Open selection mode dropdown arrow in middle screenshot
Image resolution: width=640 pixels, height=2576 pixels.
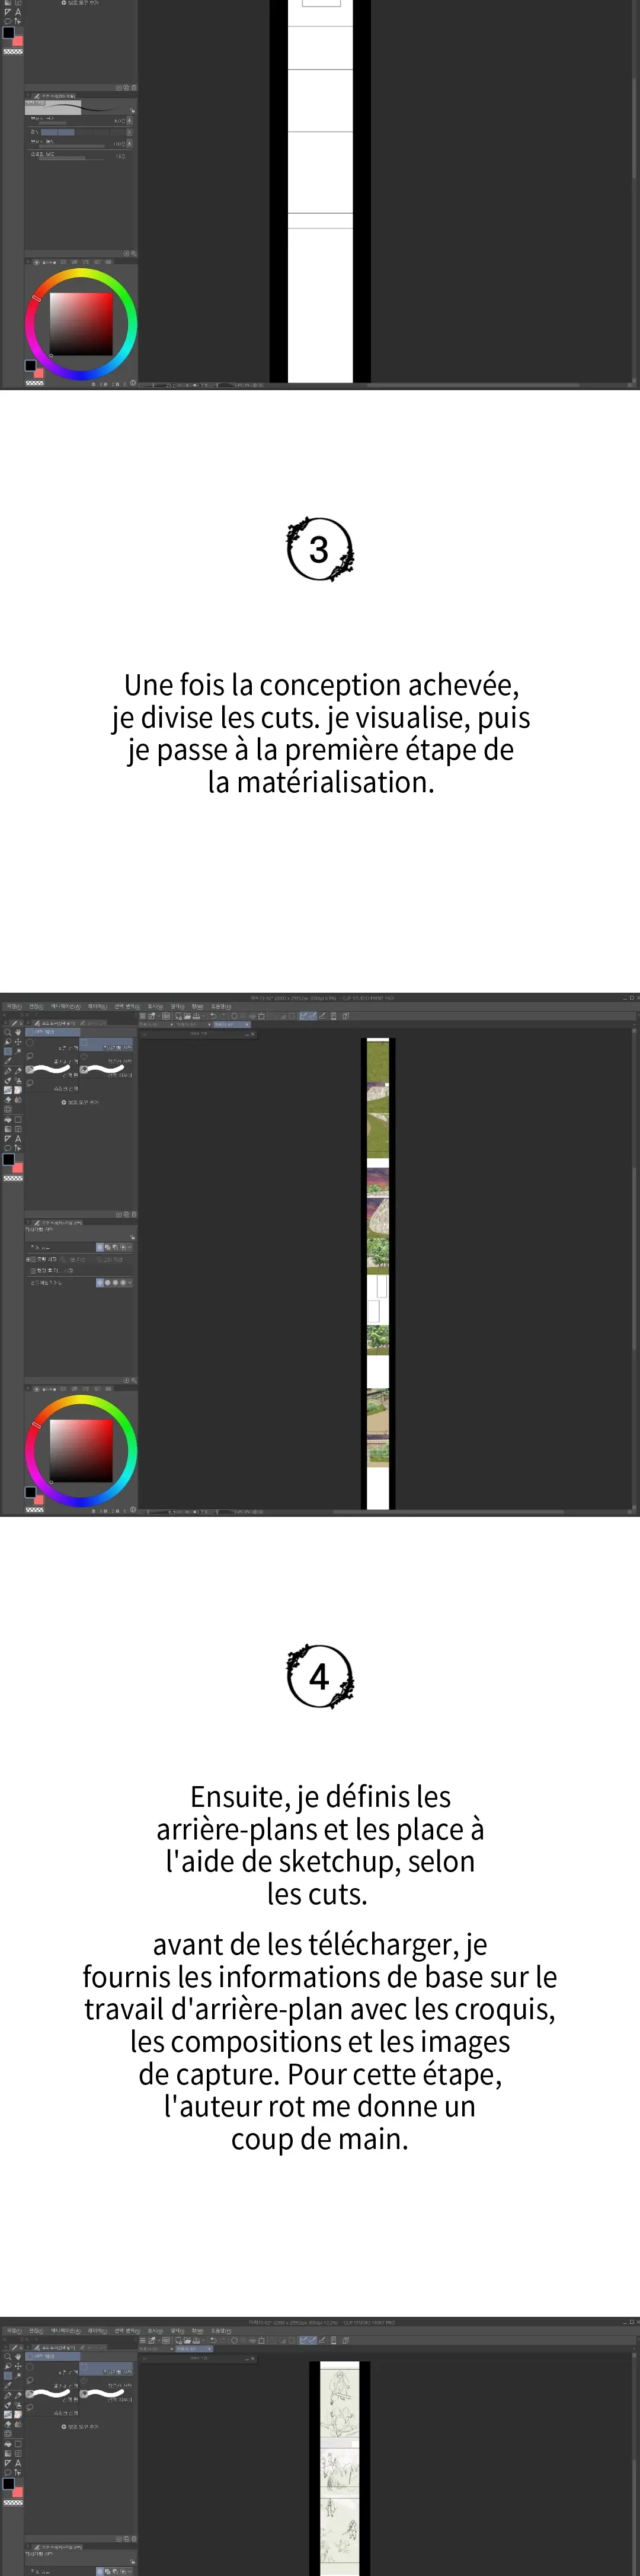click(130, 1248)
